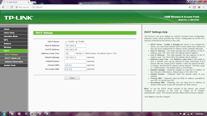Close the TL-WA701ND browser tab
Image resolution: width=207 pixels, height=116 pixels.
(x=29, y=2)
